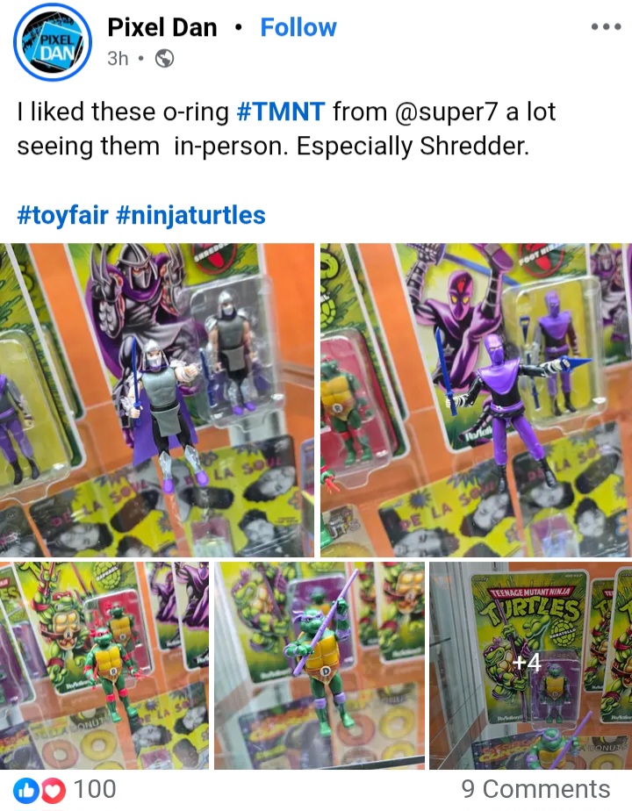This screenshot has height=811, width=632.
Task: Follow Pixel Dan
Action: coord(298,27)
